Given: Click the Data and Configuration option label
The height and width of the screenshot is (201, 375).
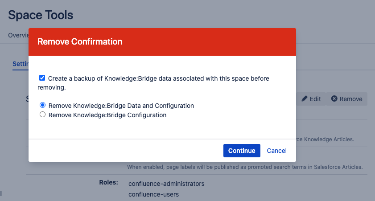Looking at the screenshot, I should [x=121, y=106].
